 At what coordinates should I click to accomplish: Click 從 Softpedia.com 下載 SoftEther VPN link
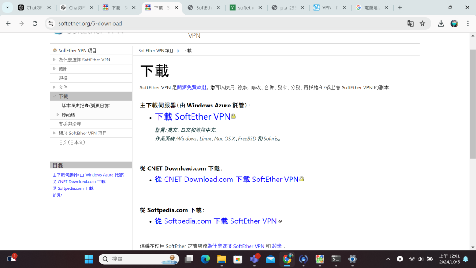pos(216,221)
